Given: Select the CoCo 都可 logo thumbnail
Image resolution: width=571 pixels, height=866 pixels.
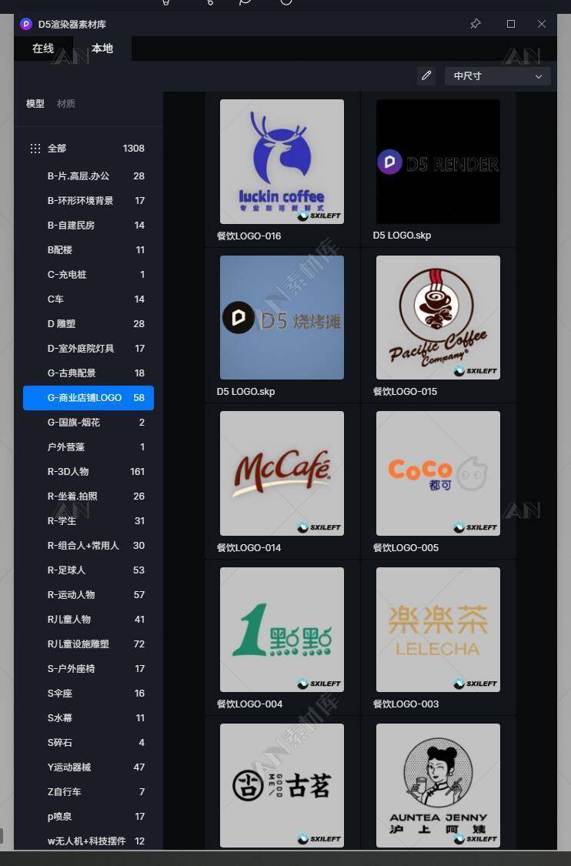Looking at the screenshot, I should point(438,473).
